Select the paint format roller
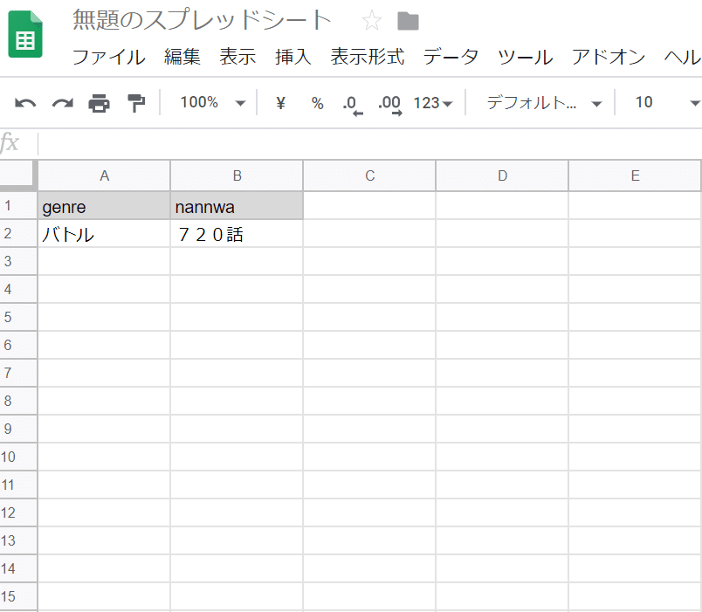This screenshot has height=612, width=702. click(x=136, y=103)
